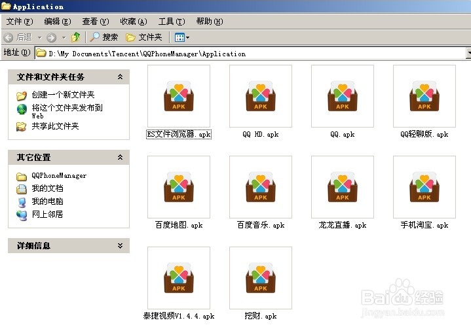
Task: Select the QQ轻聊版.apk file icon
Action: [x=424, y=96]
